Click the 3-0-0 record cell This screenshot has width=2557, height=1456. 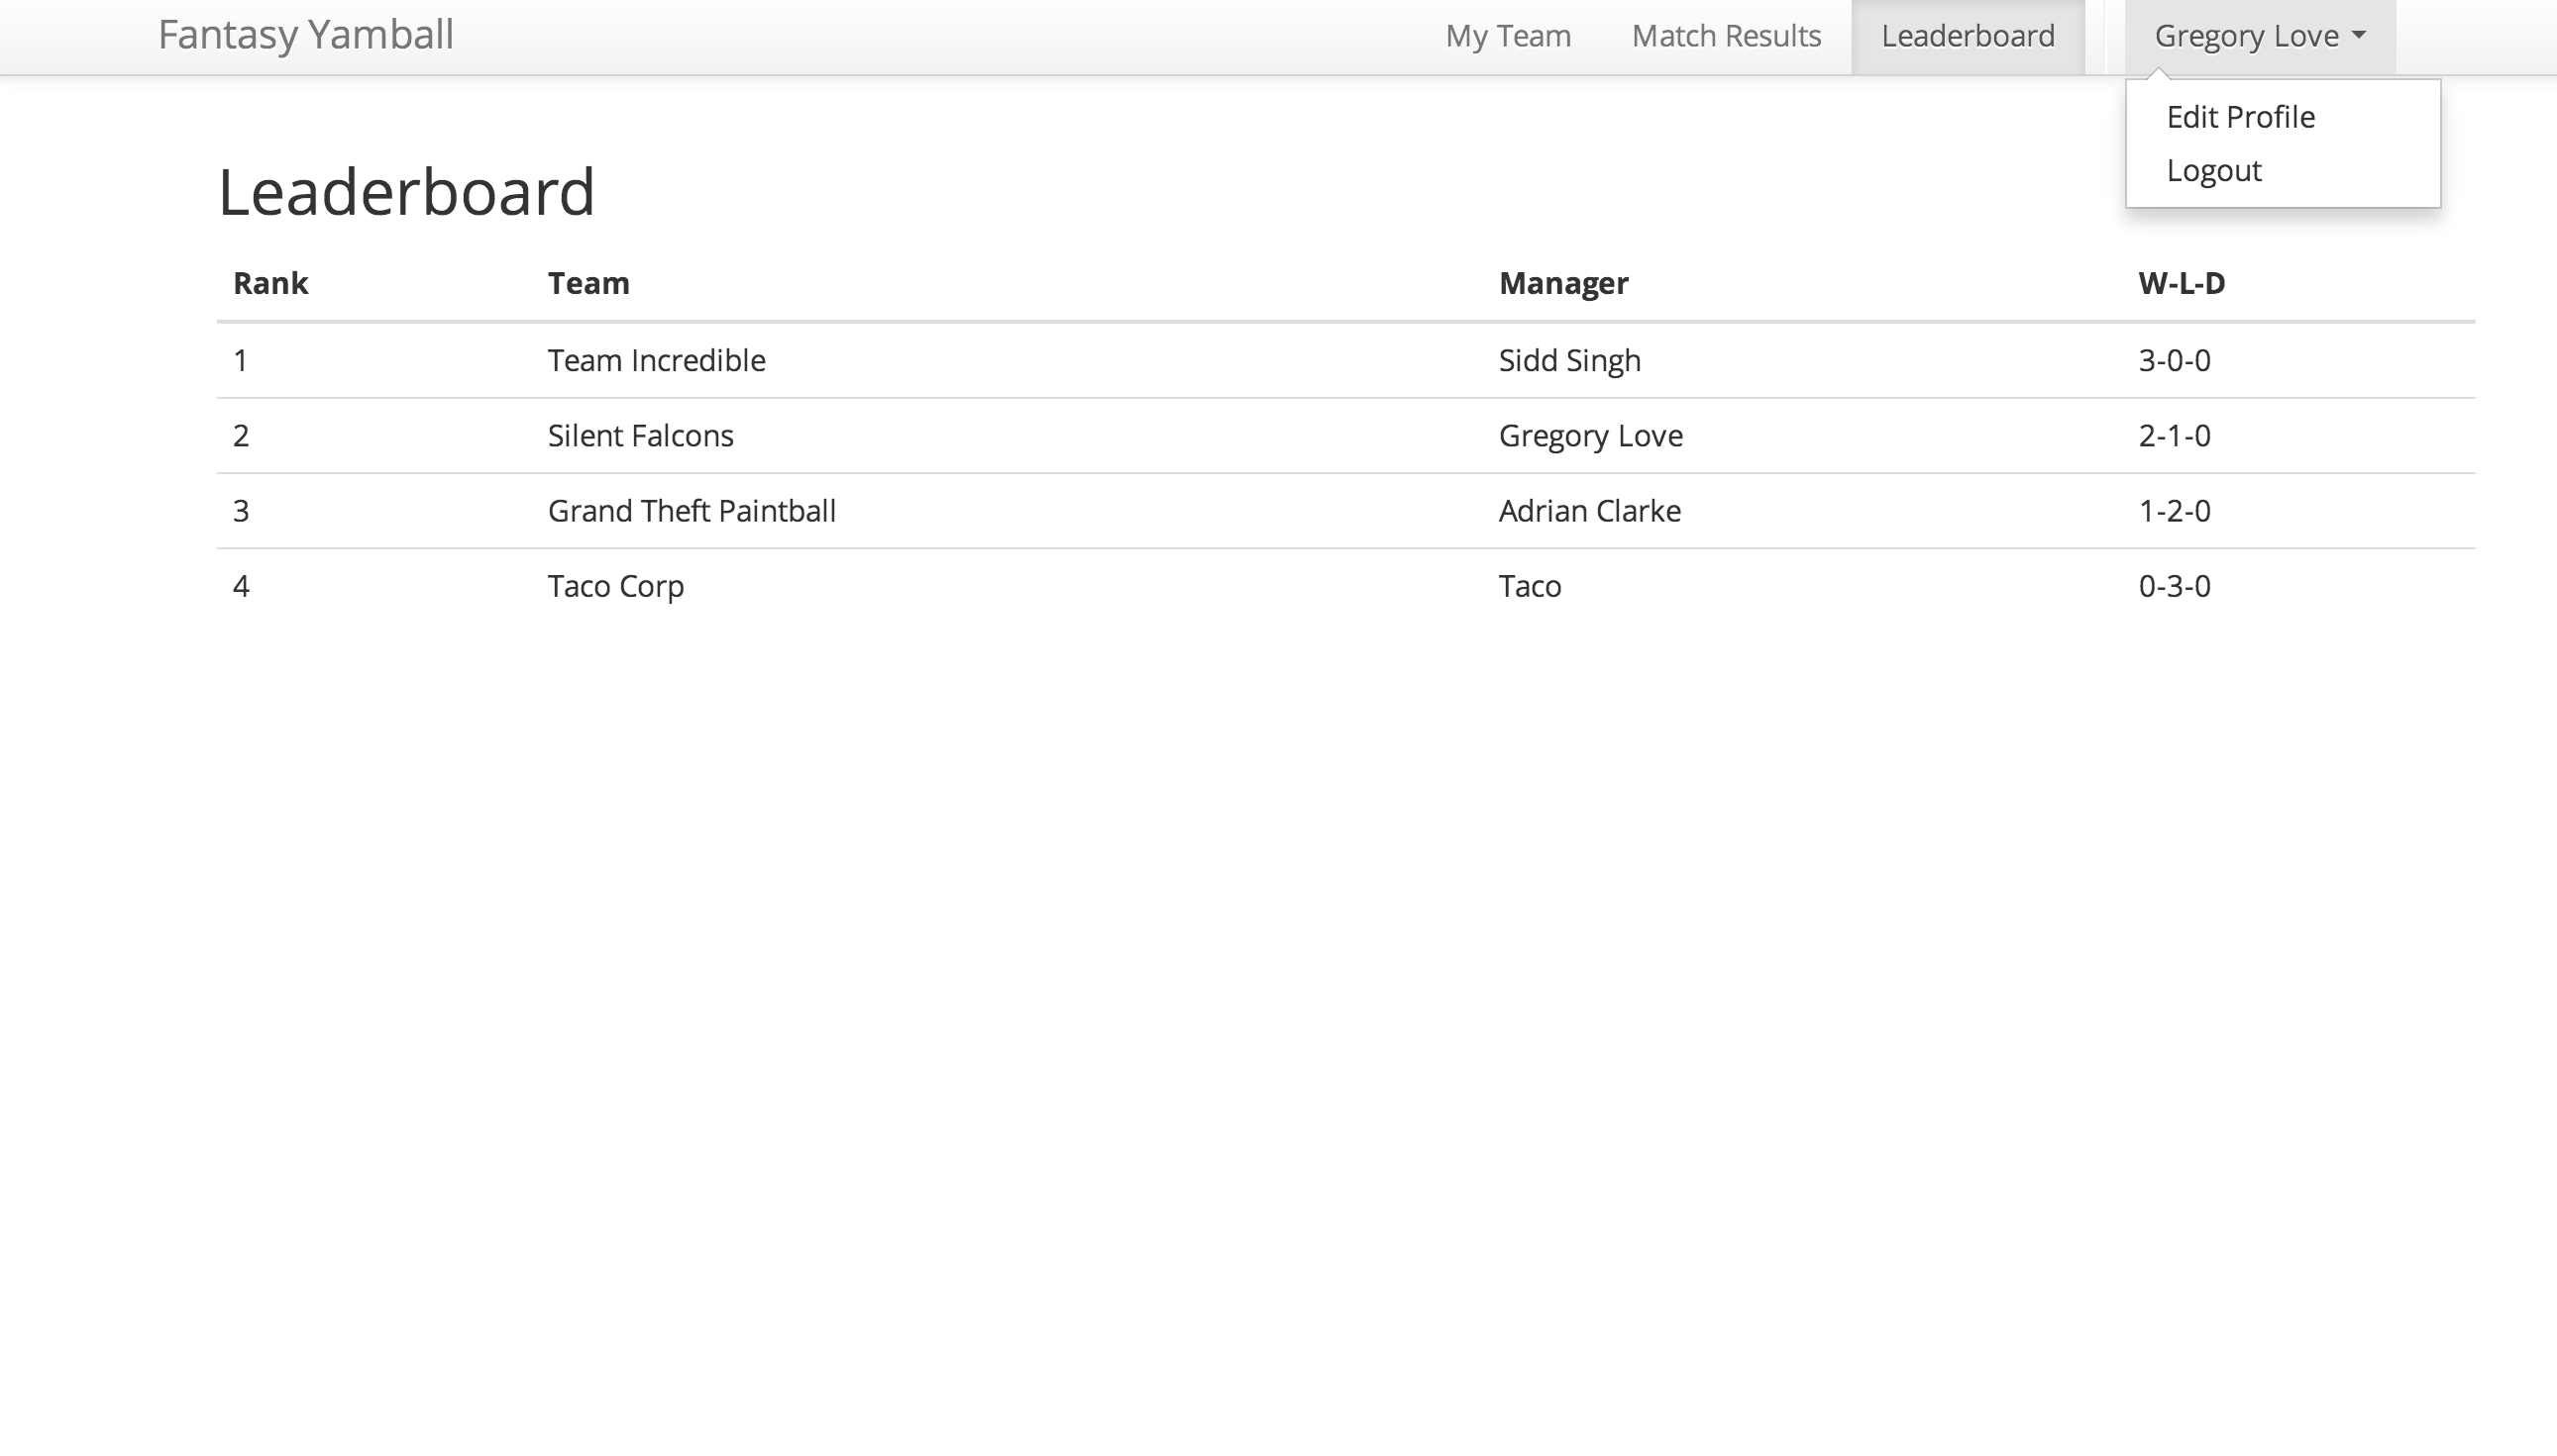pos(2174,360)
